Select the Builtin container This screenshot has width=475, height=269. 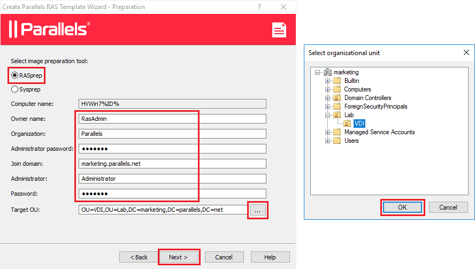pos(352,81)
